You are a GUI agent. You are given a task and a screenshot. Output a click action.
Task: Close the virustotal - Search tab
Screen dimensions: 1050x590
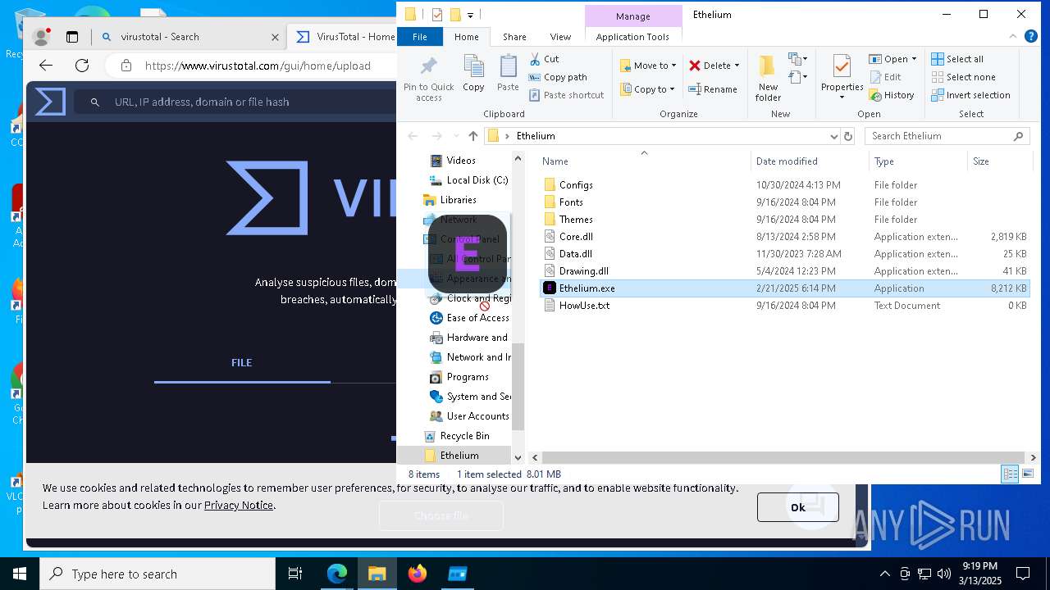coord(276,37)
